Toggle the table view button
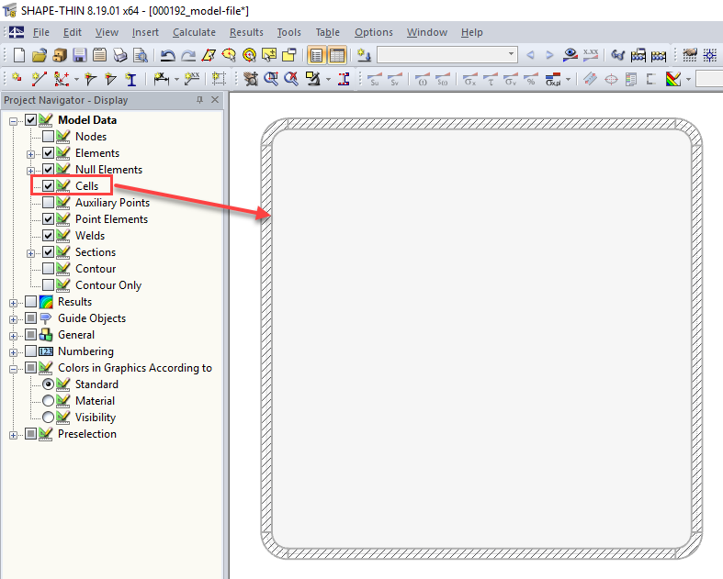The width and height of the screenshot is (723, 579). 337,56
